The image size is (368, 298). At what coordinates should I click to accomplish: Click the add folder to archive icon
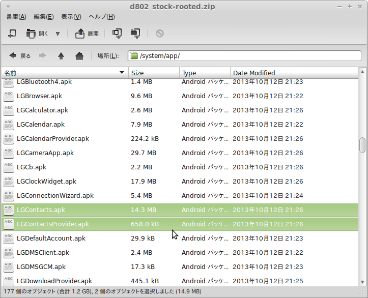(135, 34)
